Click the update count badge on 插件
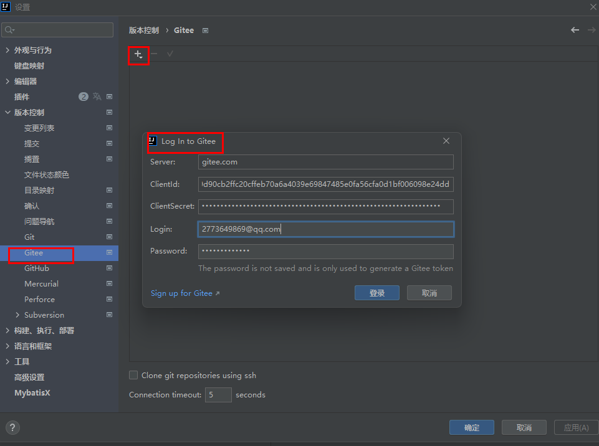This screenshot has height=446, width=599. (x=84, y=97)
